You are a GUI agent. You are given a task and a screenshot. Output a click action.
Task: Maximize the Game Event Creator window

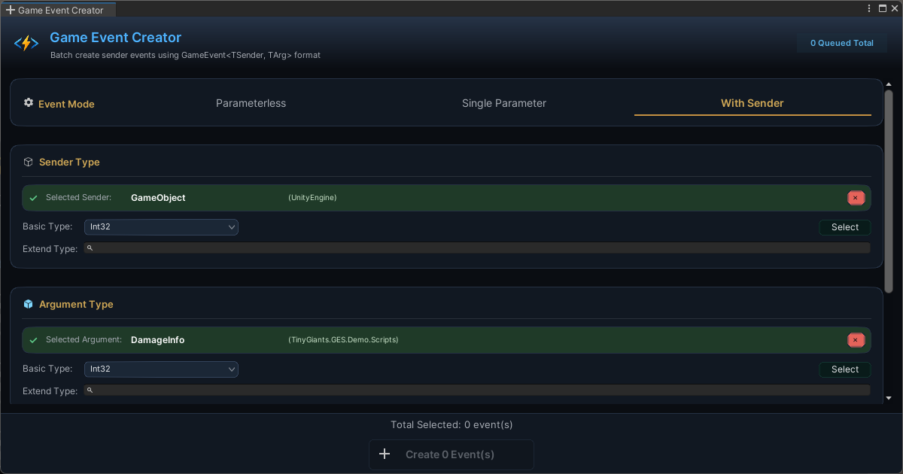click(883, 8)
